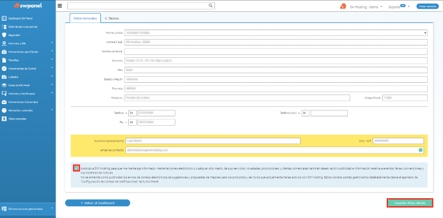Click Volver al Dashboard button
The image size is (443, 218).
click(x=97, y=203)
